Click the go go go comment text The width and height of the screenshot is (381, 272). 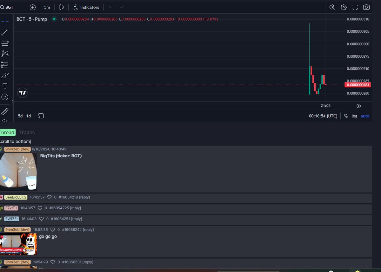pos(48,237)
